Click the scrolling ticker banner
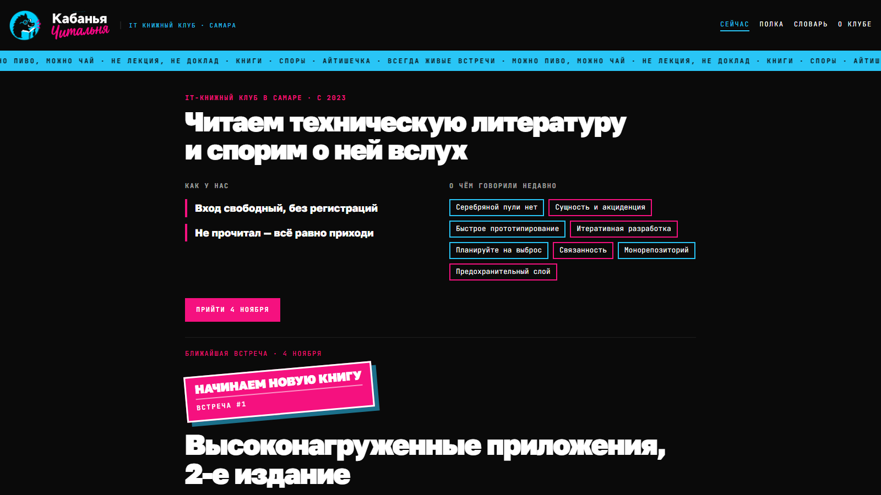This screenshot has height=495, width=881. [x=440, y=61]
